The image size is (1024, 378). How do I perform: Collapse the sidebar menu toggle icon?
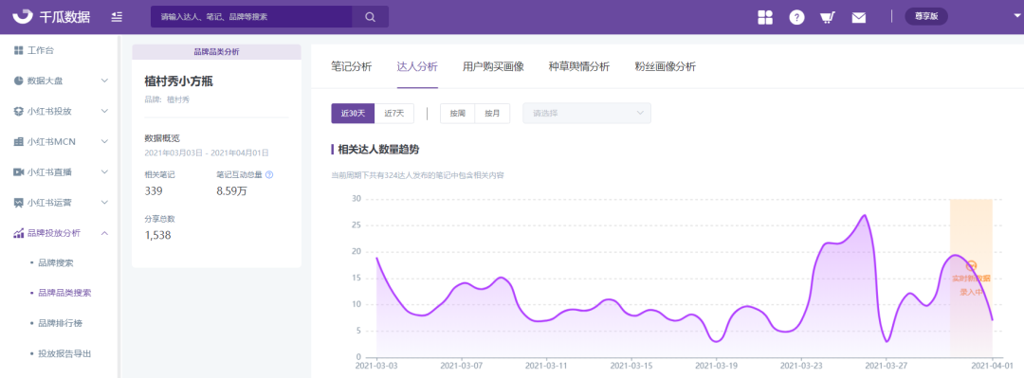[117, 17]
